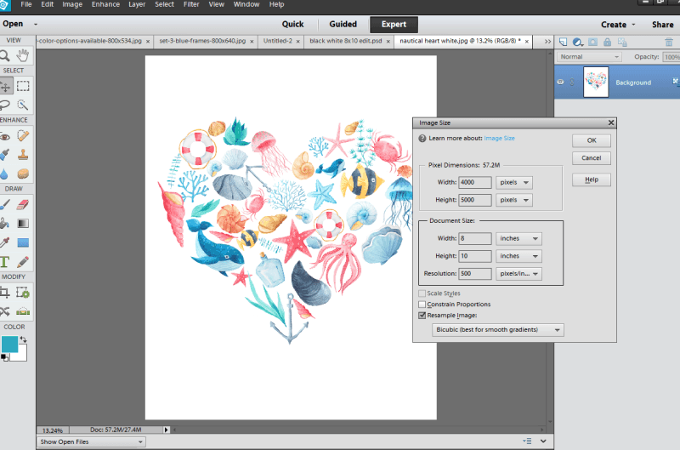Select the Zoom tool magnifier
Image resolution: width=680 pixels, height=450 pixels.
tap(4, 55)
